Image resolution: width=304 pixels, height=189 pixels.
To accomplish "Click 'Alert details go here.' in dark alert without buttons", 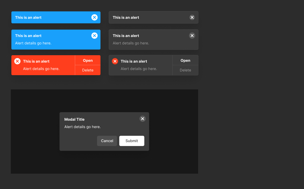I will 131,43.
